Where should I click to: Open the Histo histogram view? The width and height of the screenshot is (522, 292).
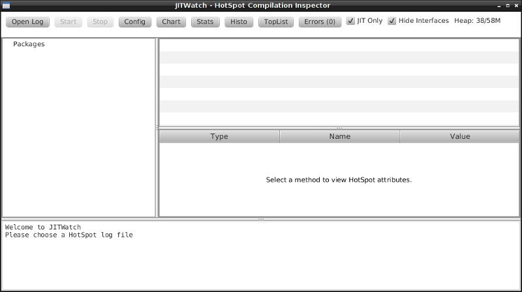click(239, 22)
